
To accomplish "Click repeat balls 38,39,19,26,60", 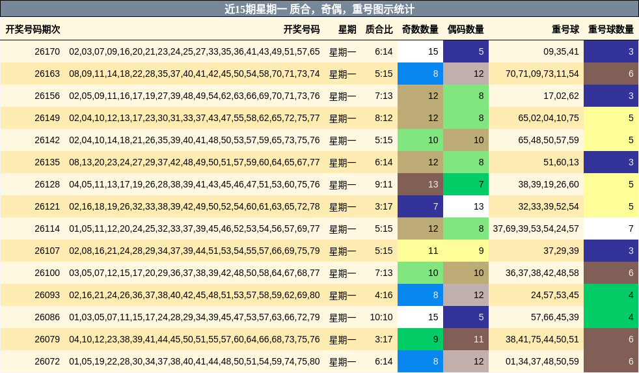I will 549,184.
